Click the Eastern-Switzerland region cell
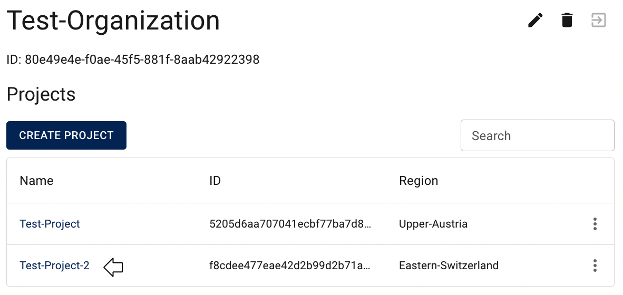The height and width of the screenshot is (295, 623). (449, 265)
